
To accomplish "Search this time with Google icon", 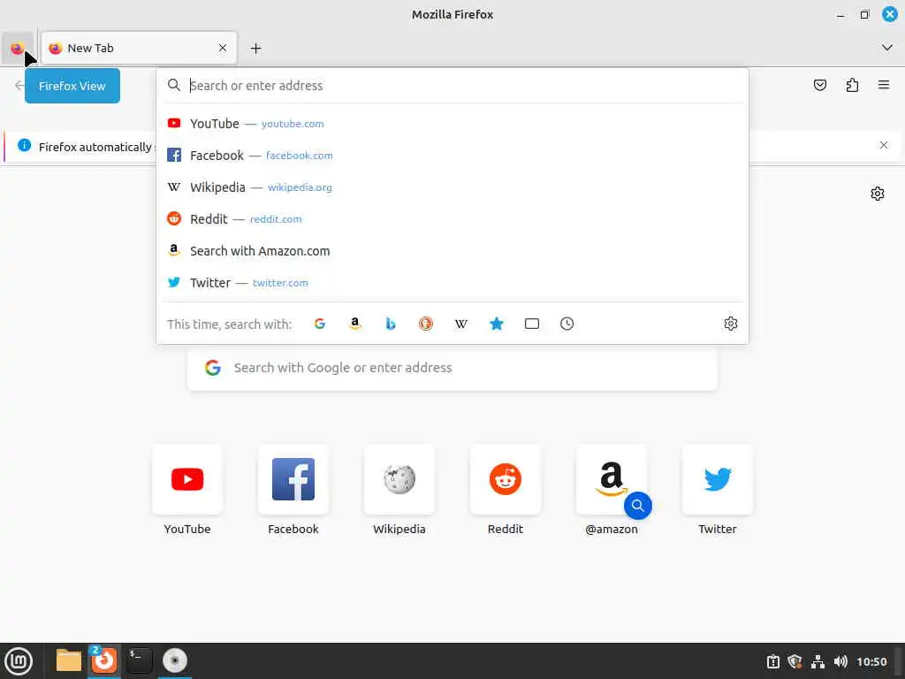I will [x=320, y=324].
